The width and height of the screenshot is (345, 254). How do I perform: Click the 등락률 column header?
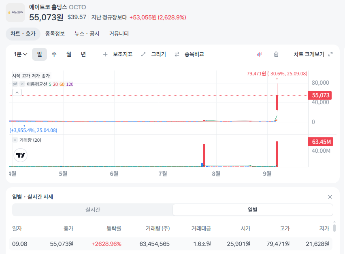tap(114, 228)
